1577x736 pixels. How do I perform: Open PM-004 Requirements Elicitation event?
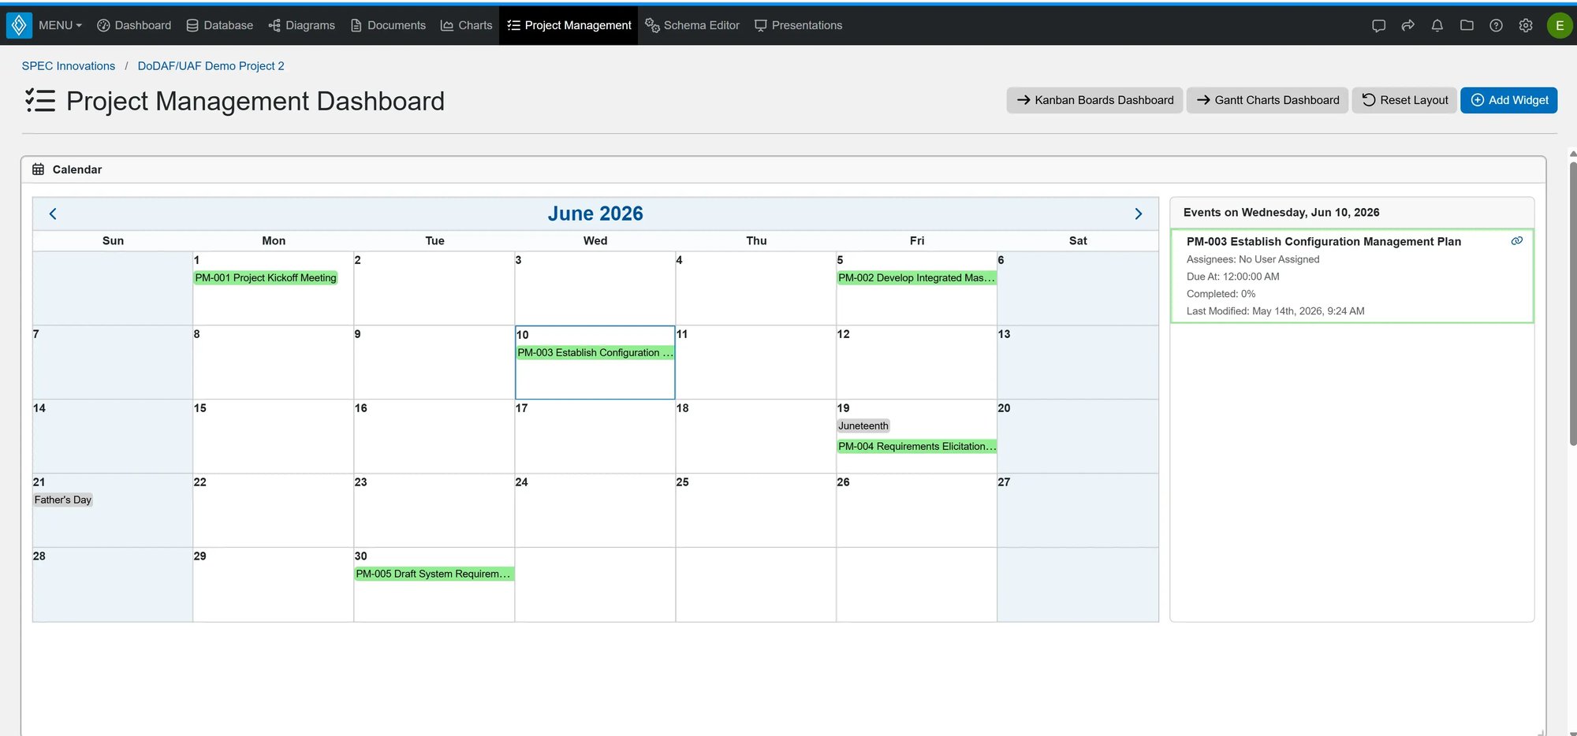[x=917, y=446]
